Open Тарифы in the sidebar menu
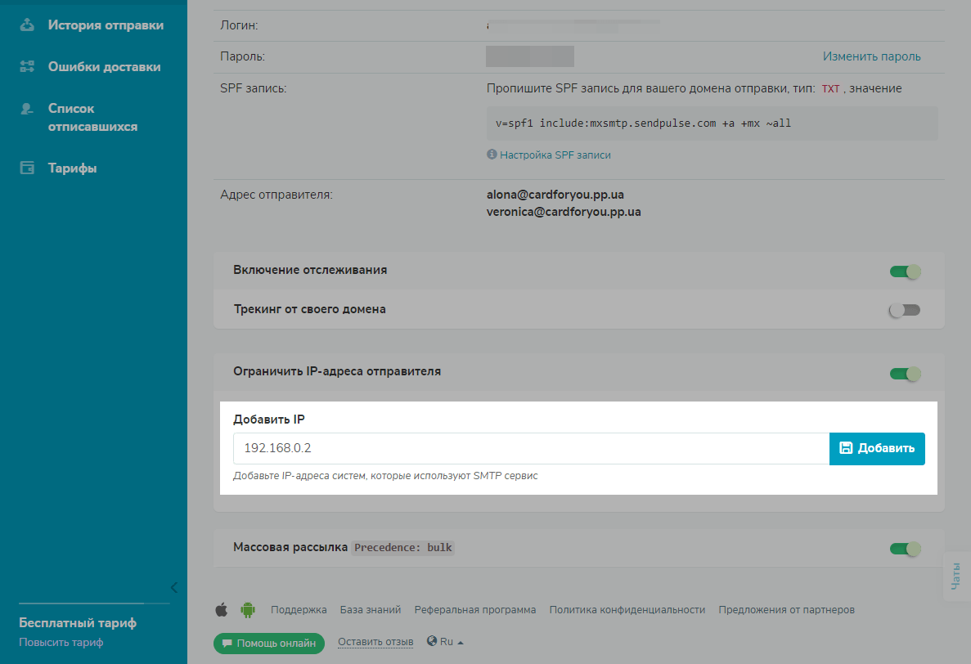This screenshot has height=664, width=971. 72,168
